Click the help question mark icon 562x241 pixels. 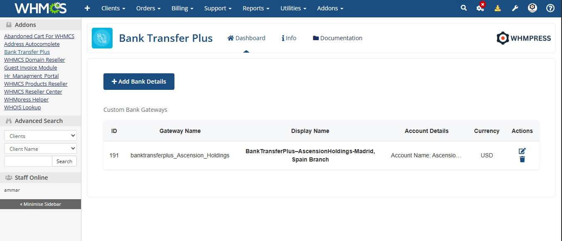550,8
